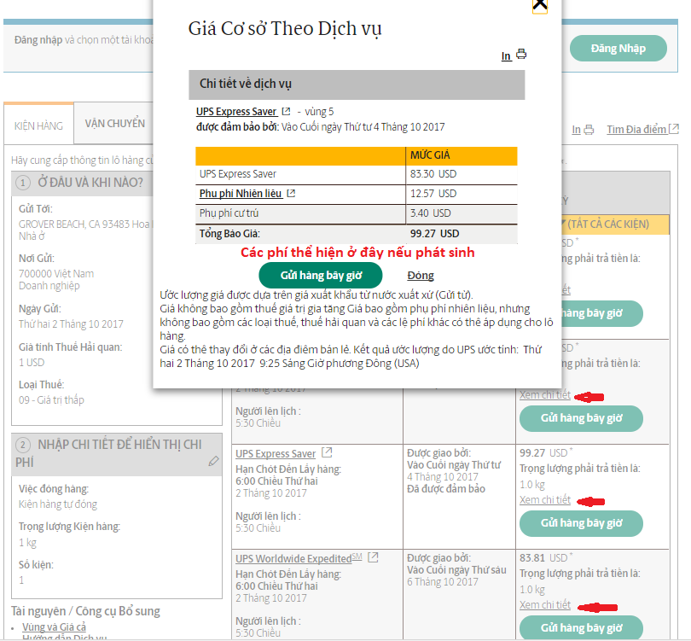Viewport: 691px width, 641px height.
Task: Click the partly covered 'hàng bây giờ' button right of the dialog
Action: click(x=602, y=313)
